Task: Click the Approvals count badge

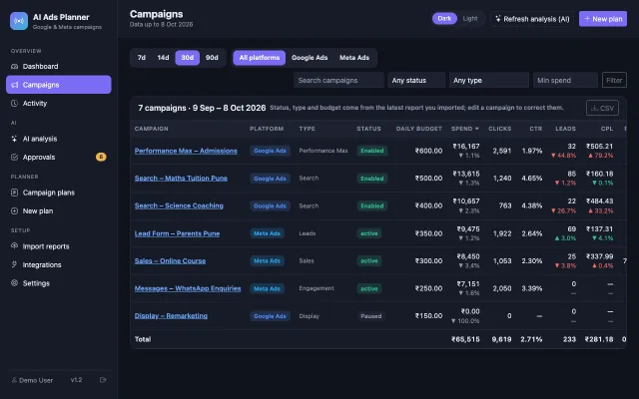Action: 101,157
